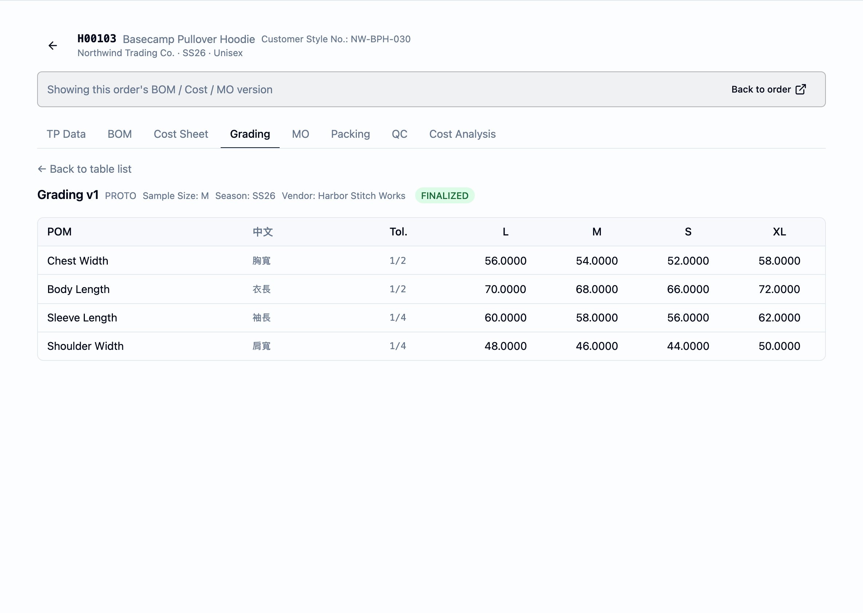Viewport: 863px width, 613px height.
Task: Click Sleeve Length S value 56.0000
Action: pyautogui.click(x=688, y=317)
